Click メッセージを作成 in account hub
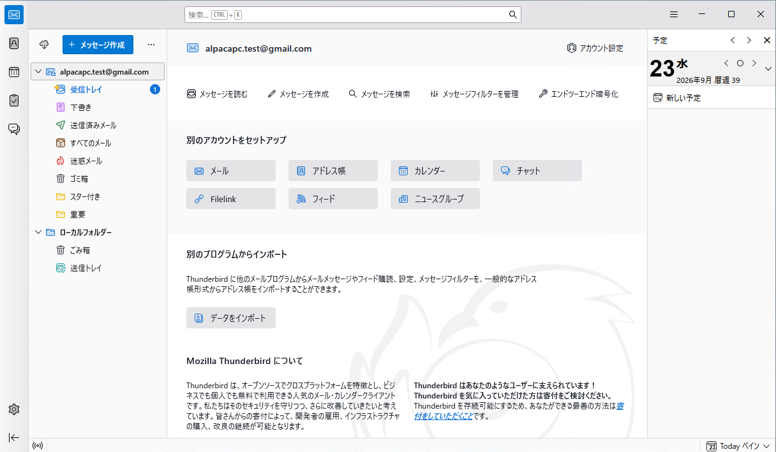The image size is (776, 452). (298, 94)
